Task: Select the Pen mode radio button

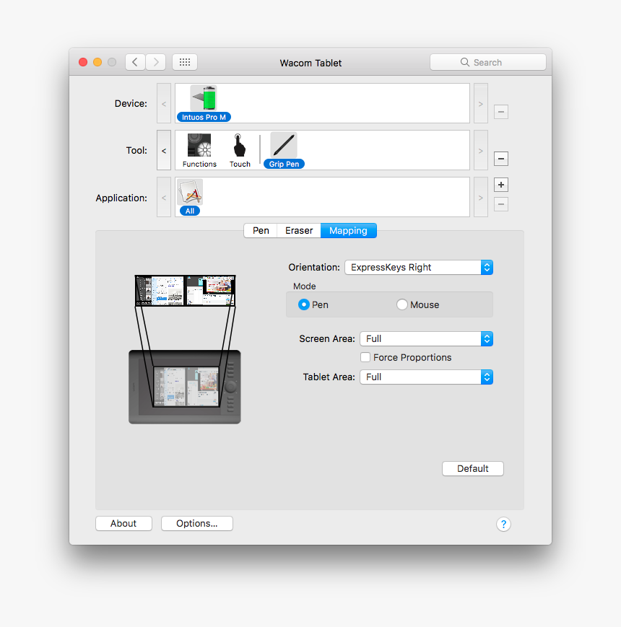Action: tap(304, 304)
